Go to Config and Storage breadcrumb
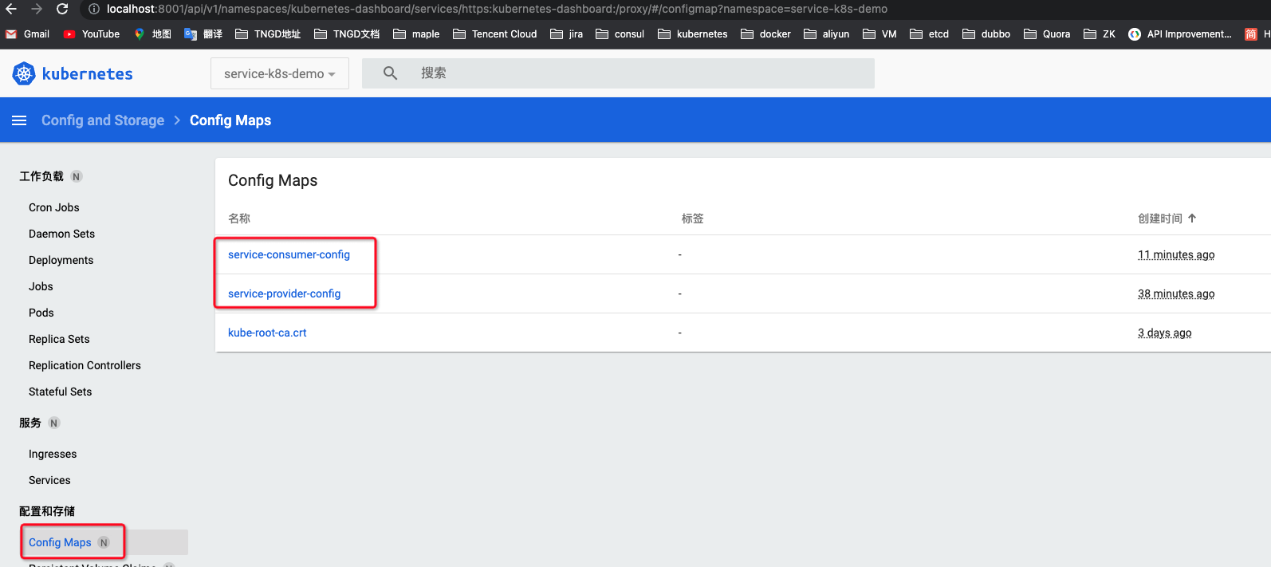 [103, 120]
